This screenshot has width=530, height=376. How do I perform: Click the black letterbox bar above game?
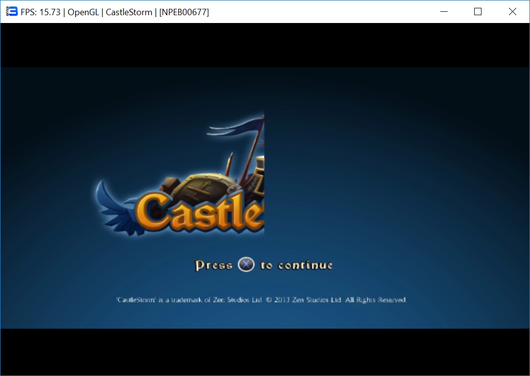pos(265,45)
